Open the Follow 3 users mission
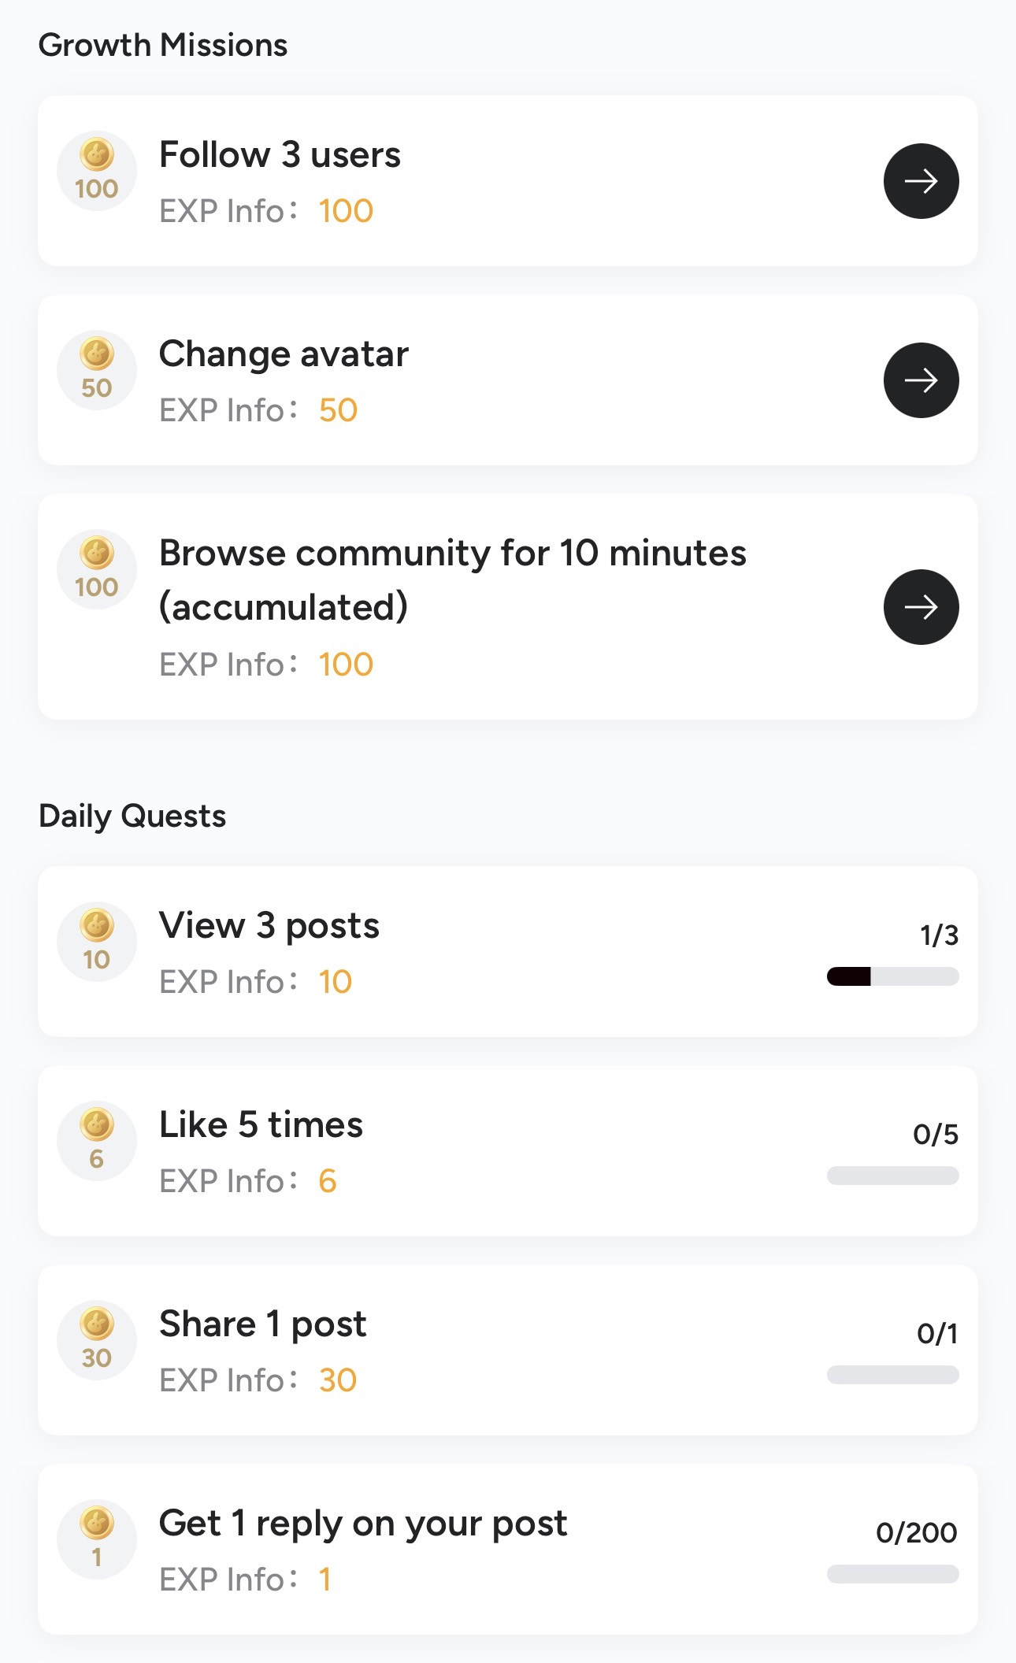1016x1663 pixels. (x=280, y=154)
